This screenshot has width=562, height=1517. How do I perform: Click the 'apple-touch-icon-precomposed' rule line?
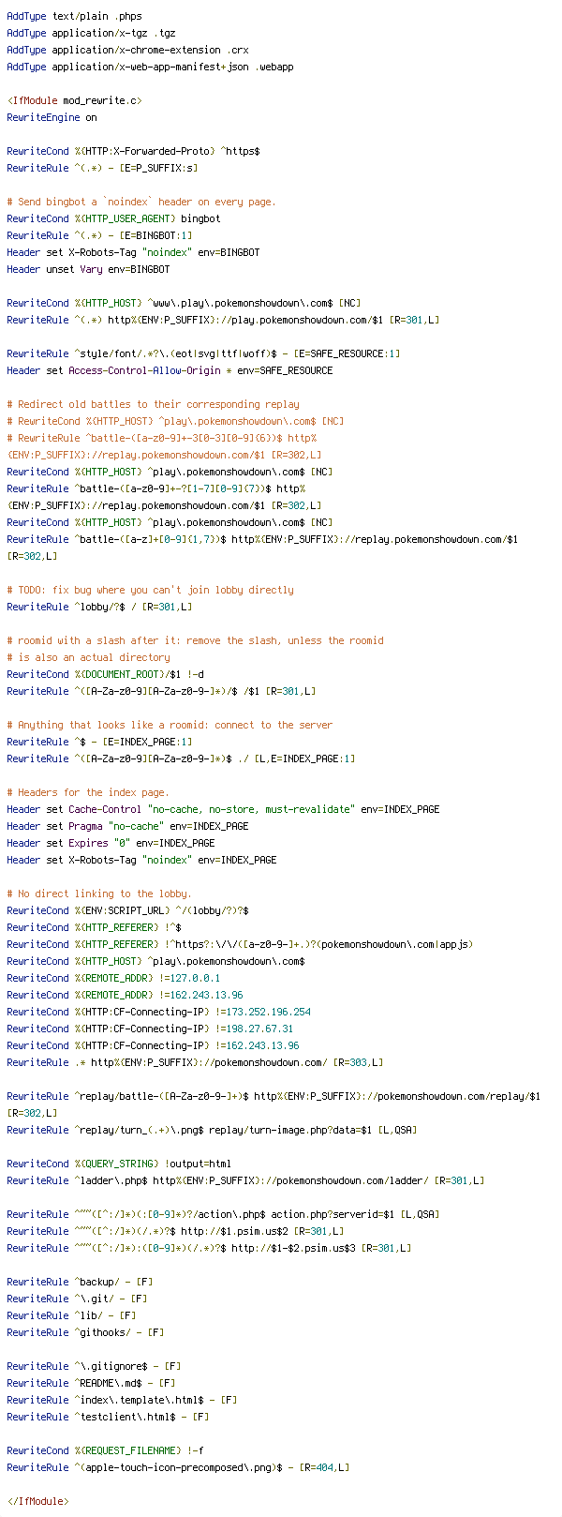coord(178,1467)
